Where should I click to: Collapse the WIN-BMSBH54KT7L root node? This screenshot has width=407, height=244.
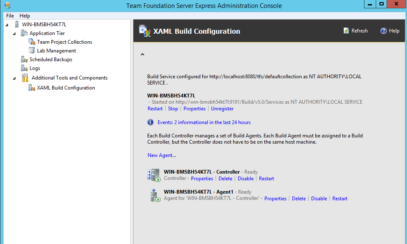(7, 25)
